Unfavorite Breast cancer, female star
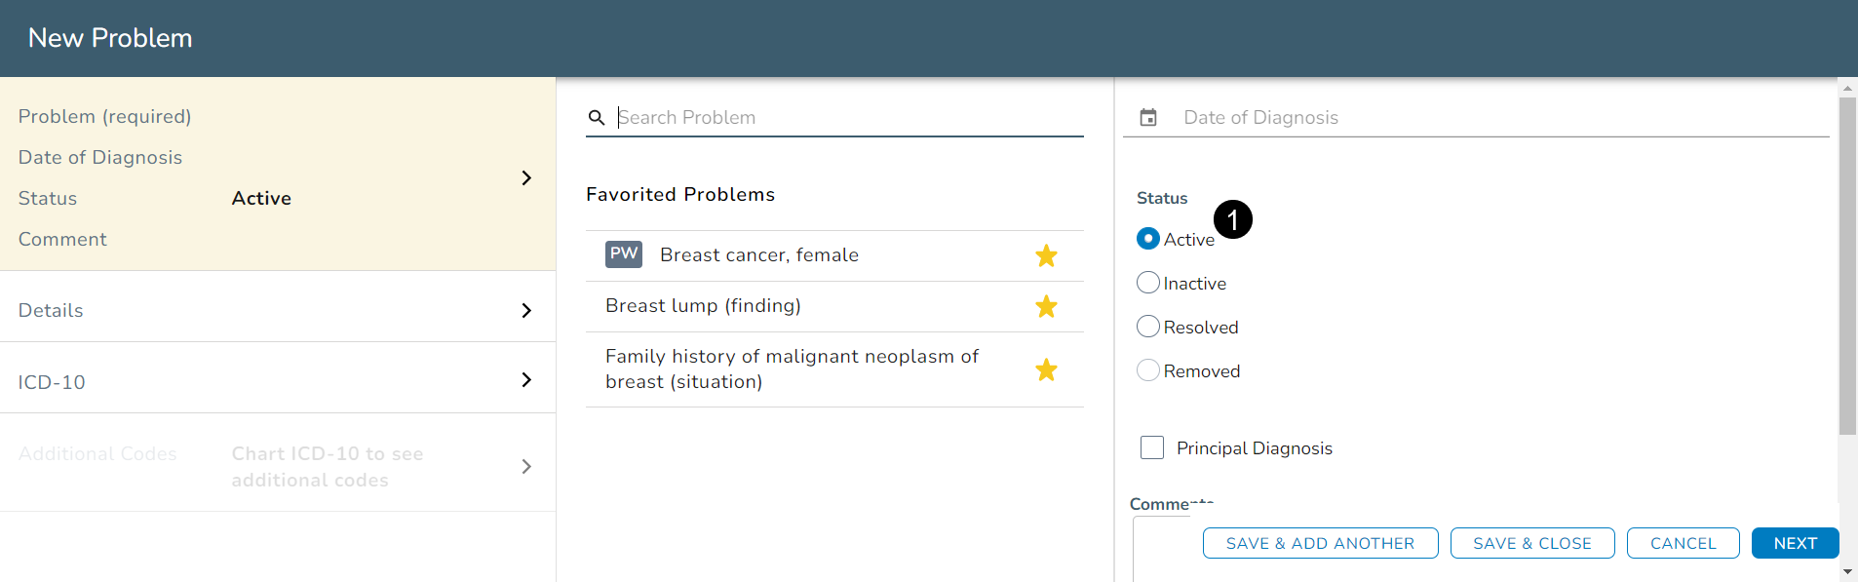This screenshot has height=582, width=1858. click(1046, 256)
